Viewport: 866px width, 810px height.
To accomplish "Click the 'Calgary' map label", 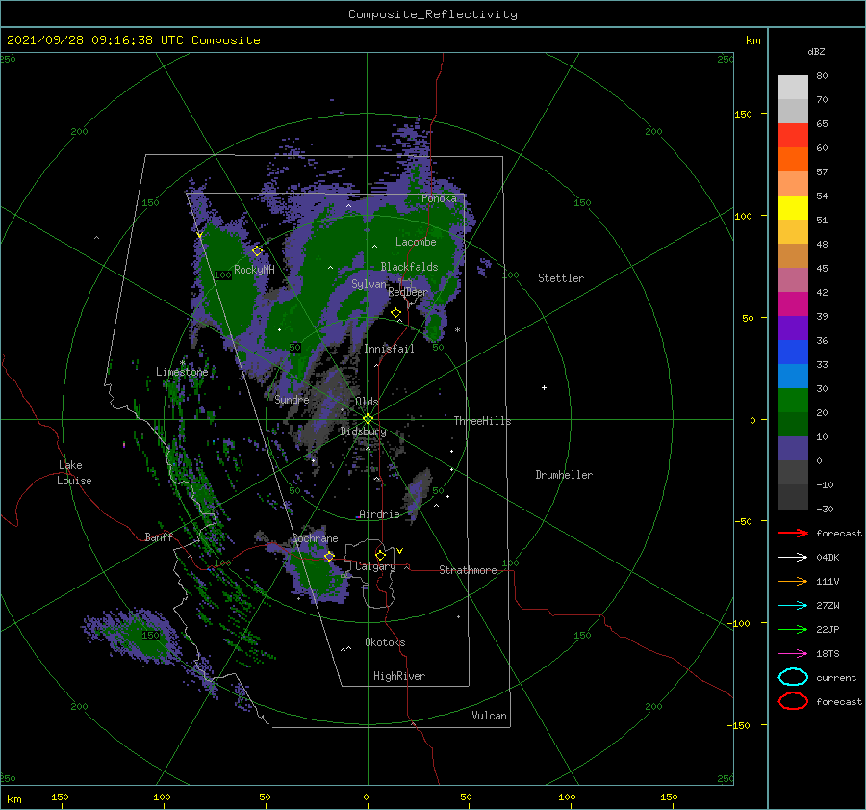I will point(375,566).
